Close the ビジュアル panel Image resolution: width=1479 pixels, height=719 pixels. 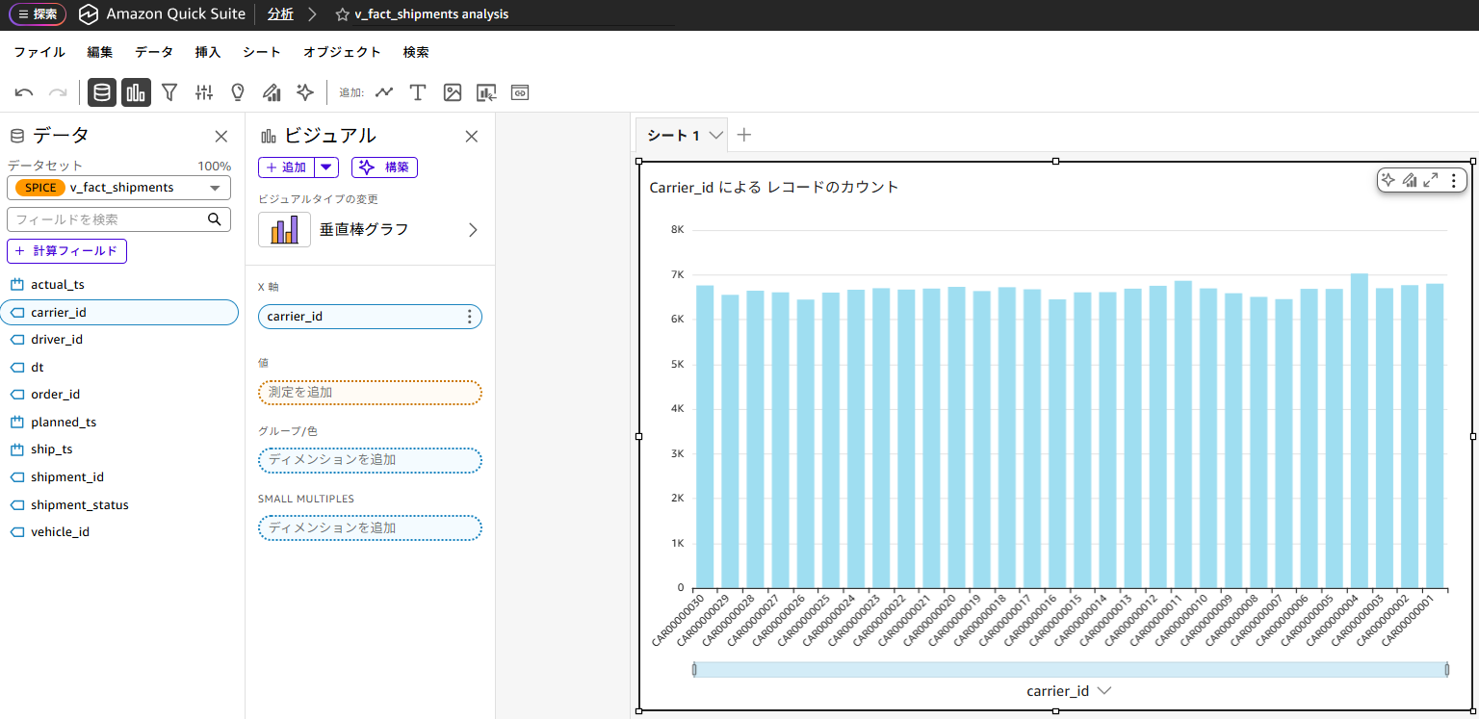point(472,137)
